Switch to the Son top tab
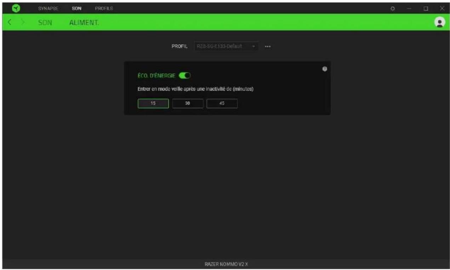The height and width of the screenshot is (270, 450). coord(76,8)
